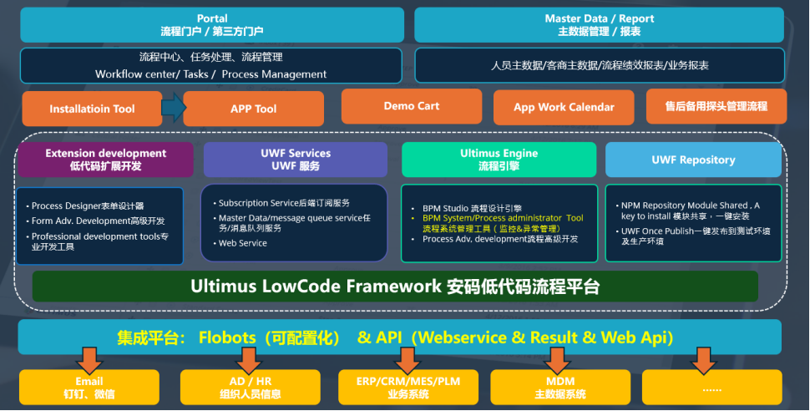Click the Installatioin Tool orange box

coord(92,109)
